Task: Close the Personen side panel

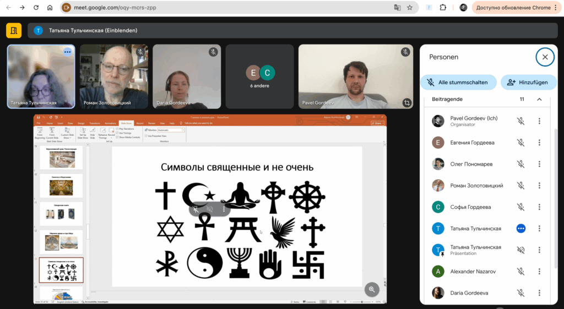Action: click(x=544, y=57)
